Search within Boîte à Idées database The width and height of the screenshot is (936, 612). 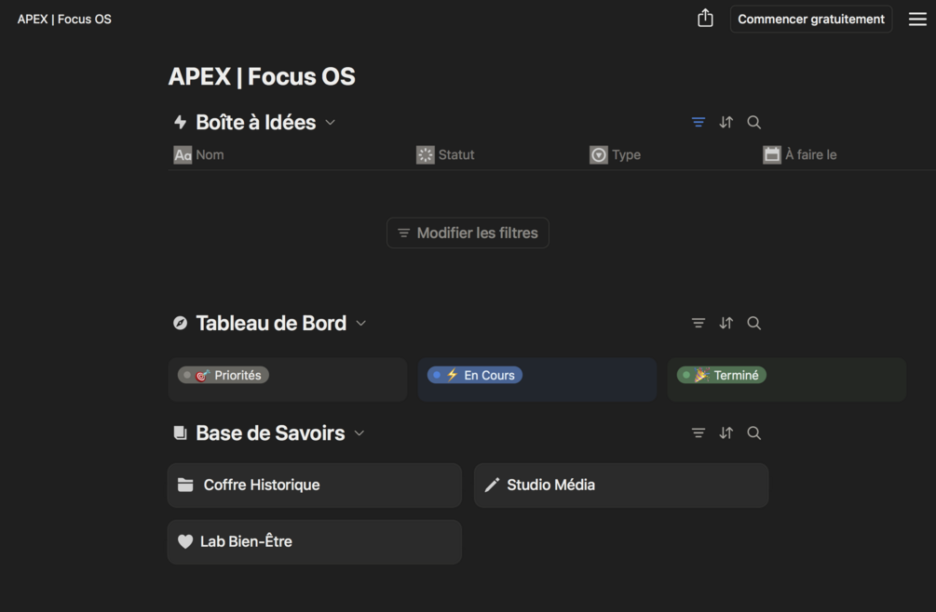(754, 122)
